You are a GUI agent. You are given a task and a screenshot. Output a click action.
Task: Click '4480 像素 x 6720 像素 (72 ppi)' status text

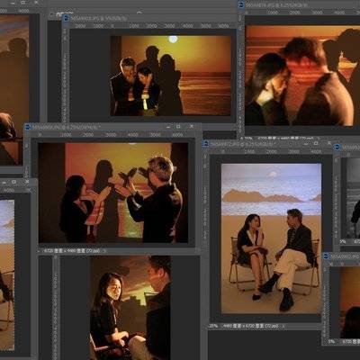(x=250, y=326)
